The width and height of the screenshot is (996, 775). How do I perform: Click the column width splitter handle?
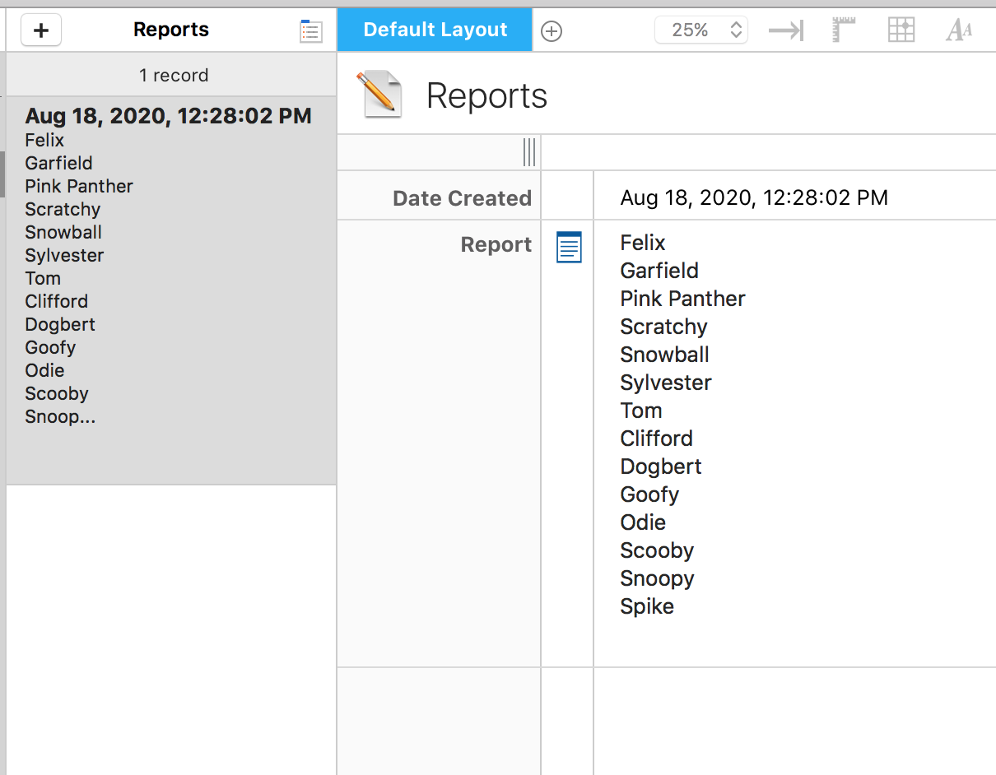(x=529, y=152)
